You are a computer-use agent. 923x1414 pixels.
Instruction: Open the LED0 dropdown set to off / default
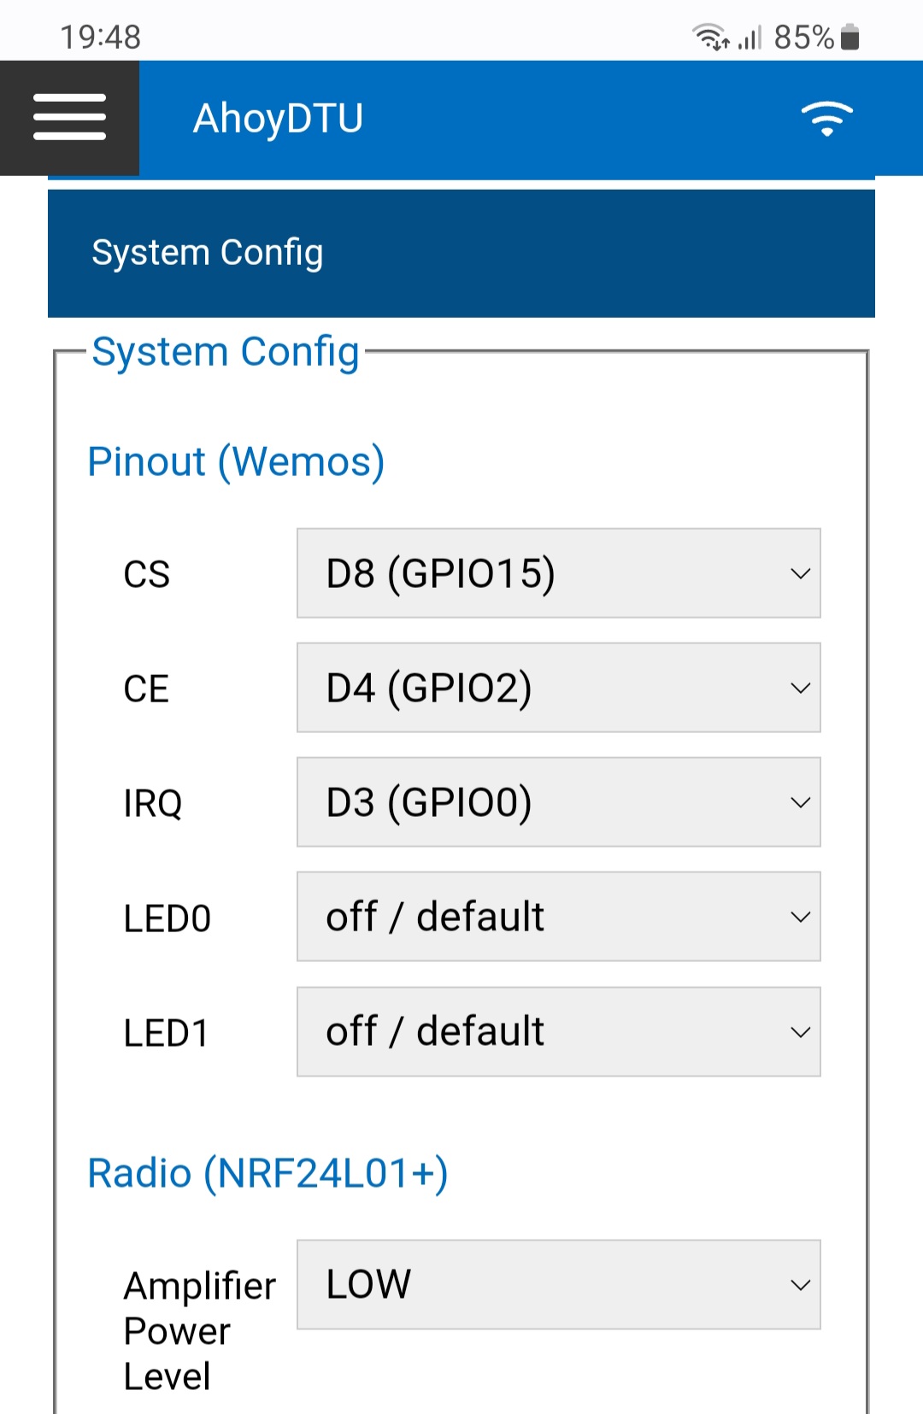[558, 917]
